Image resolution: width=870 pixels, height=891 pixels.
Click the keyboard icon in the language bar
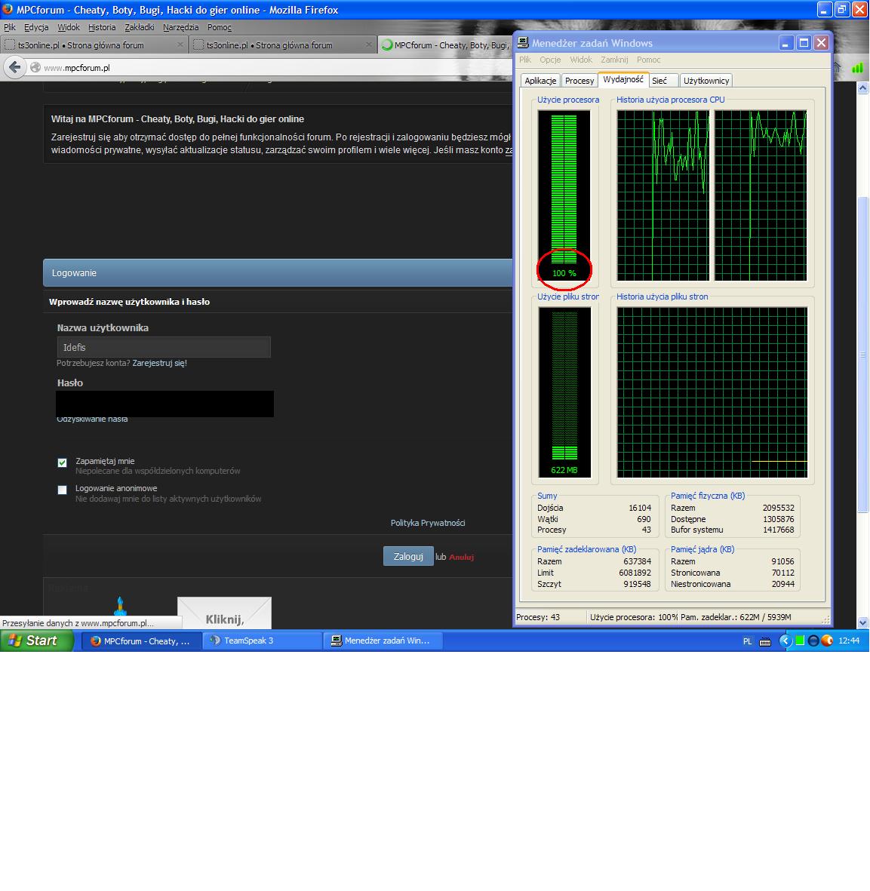(765, 641)
